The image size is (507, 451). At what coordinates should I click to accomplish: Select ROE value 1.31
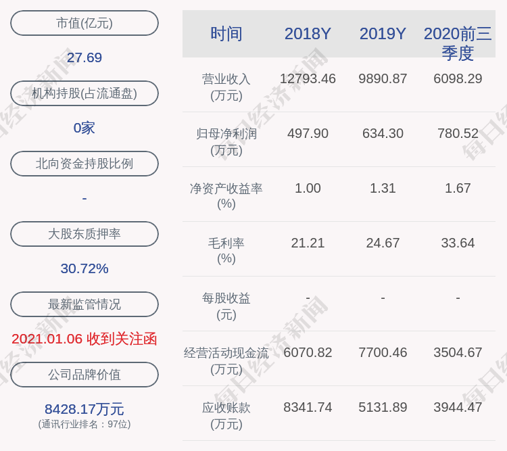(x=383, y=188)
